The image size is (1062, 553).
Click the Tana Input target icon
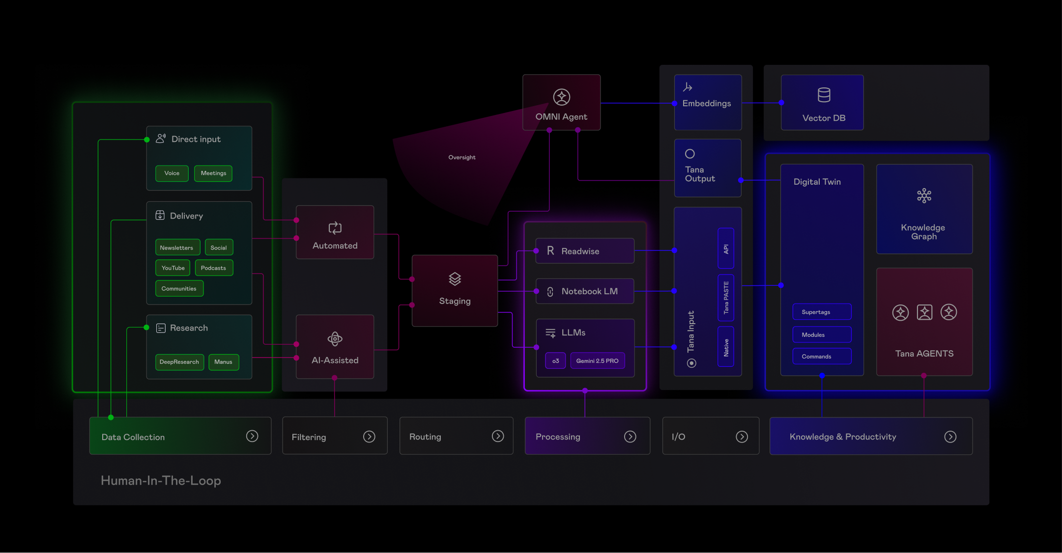pyautogui.click(x=691, y=363)
